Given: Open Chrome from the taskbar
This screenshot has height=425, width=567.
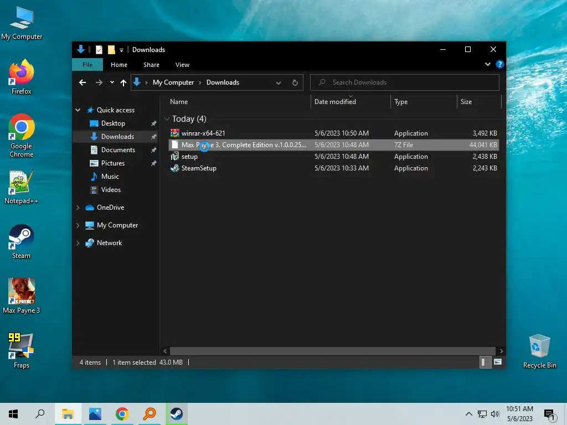Looking at the screenshot, I should tap(122, 414).
